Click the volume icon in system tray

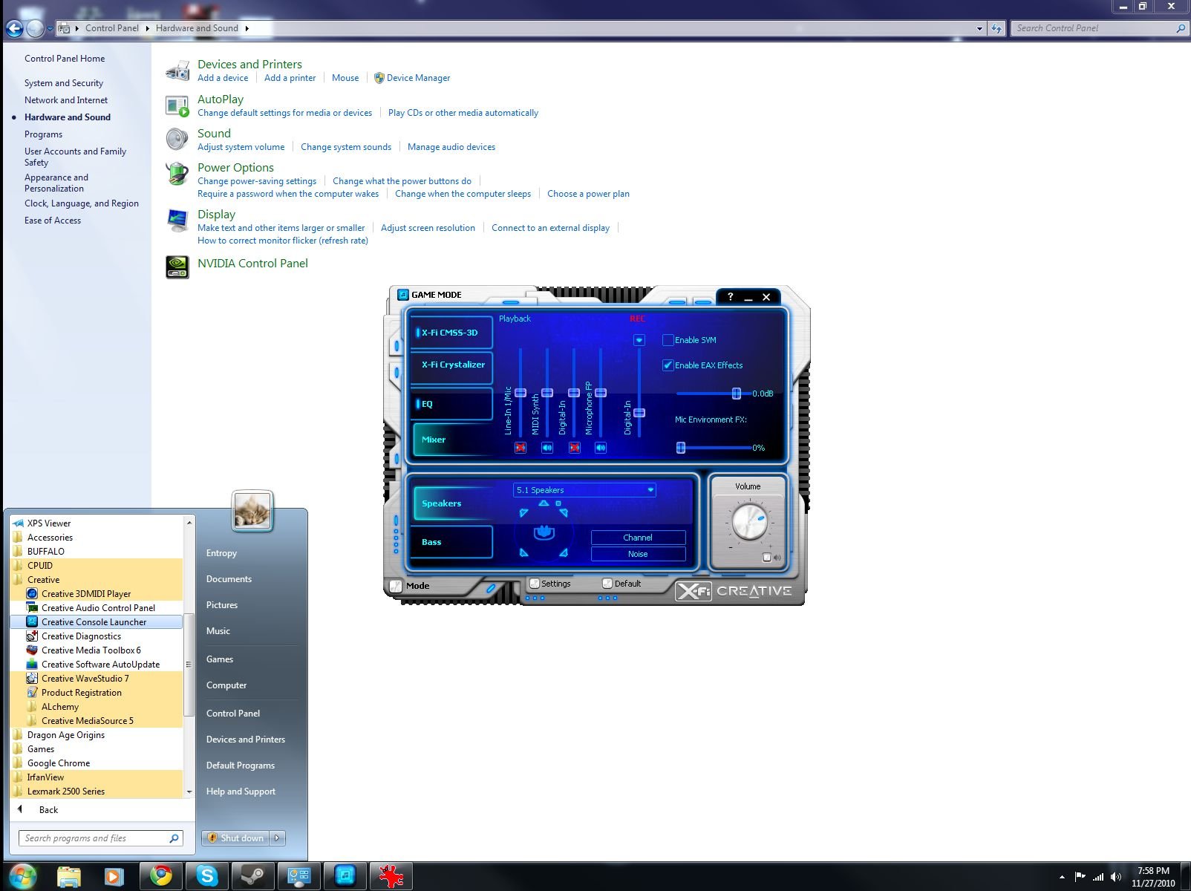1116,877
